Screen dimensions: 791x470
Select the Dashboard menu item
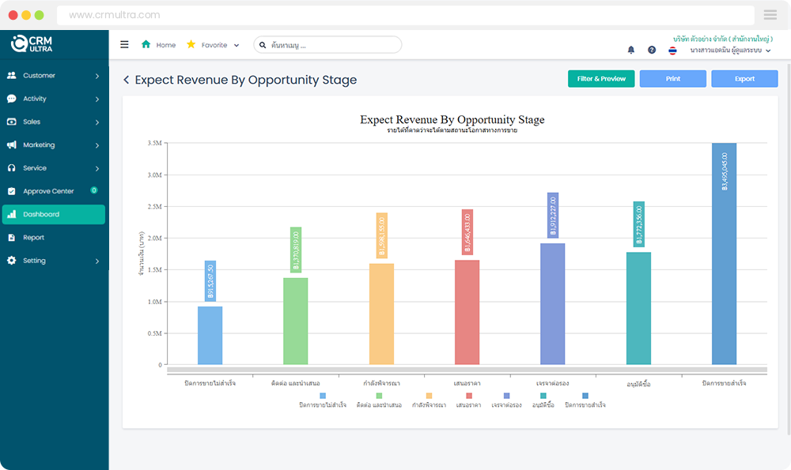54,214
